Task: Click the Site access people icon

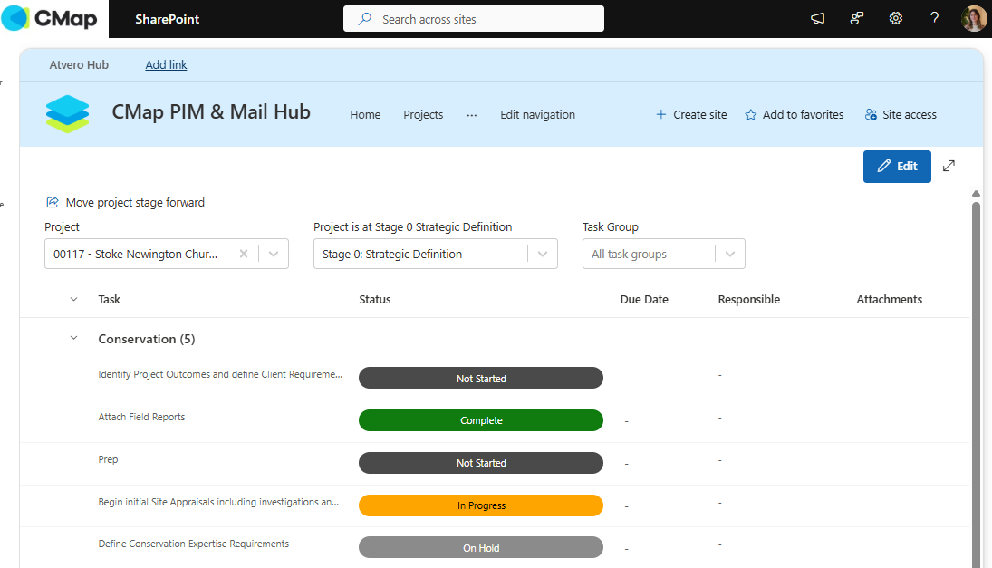Action: pos(871,114)
